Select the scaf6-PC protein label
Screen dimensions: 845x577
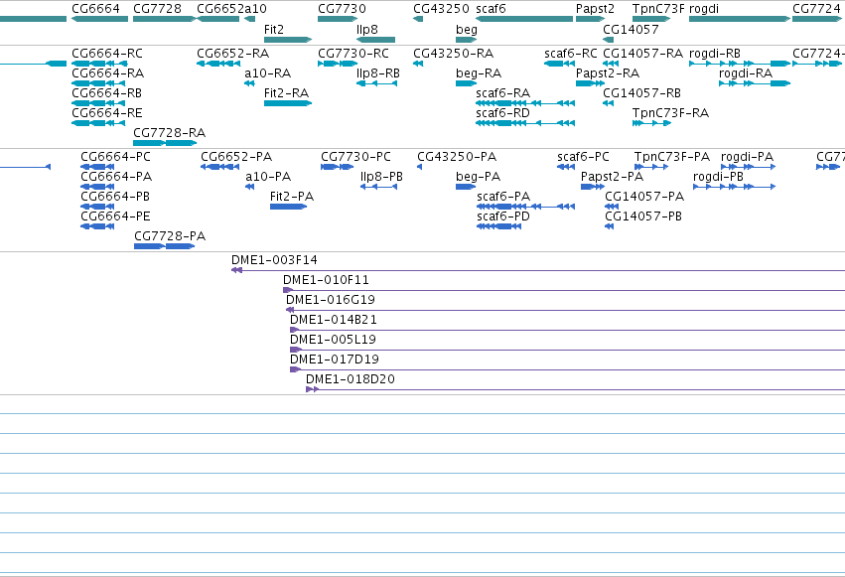(583, 157)
